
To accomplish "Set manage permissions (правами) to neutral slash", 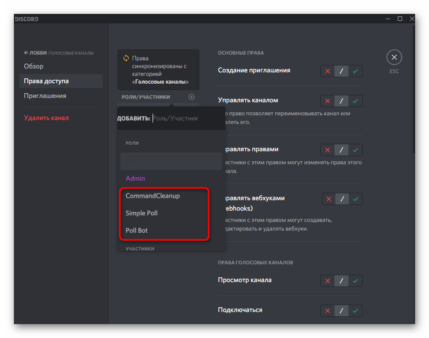I will point(341,150).
